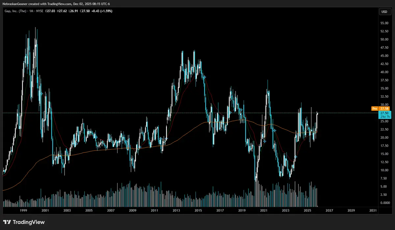This screenshot has width=395, height=230.
Task: Click the 2029 label on the time axis
Action: point(351,210)
